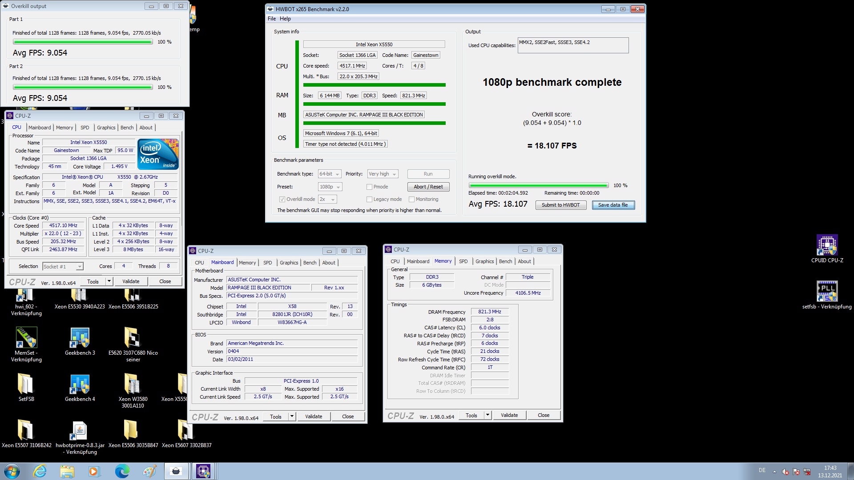Open E5620 3107C680 Nico seiner folder
This screenshot has width=854, height=480.
point(133,345)
